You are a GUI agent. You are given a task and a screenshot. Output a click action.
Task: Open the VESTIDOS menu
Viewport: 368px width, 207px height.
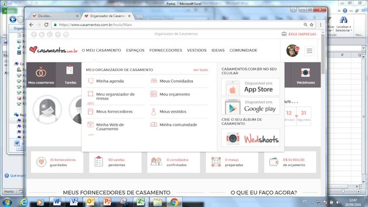coord(197,51)
